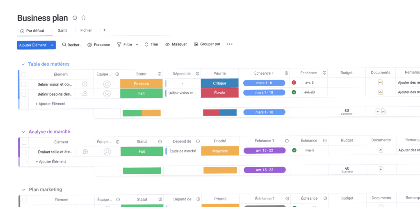
Task: Click green check icon beside avr. 20
Action: (x=294, y=92)
